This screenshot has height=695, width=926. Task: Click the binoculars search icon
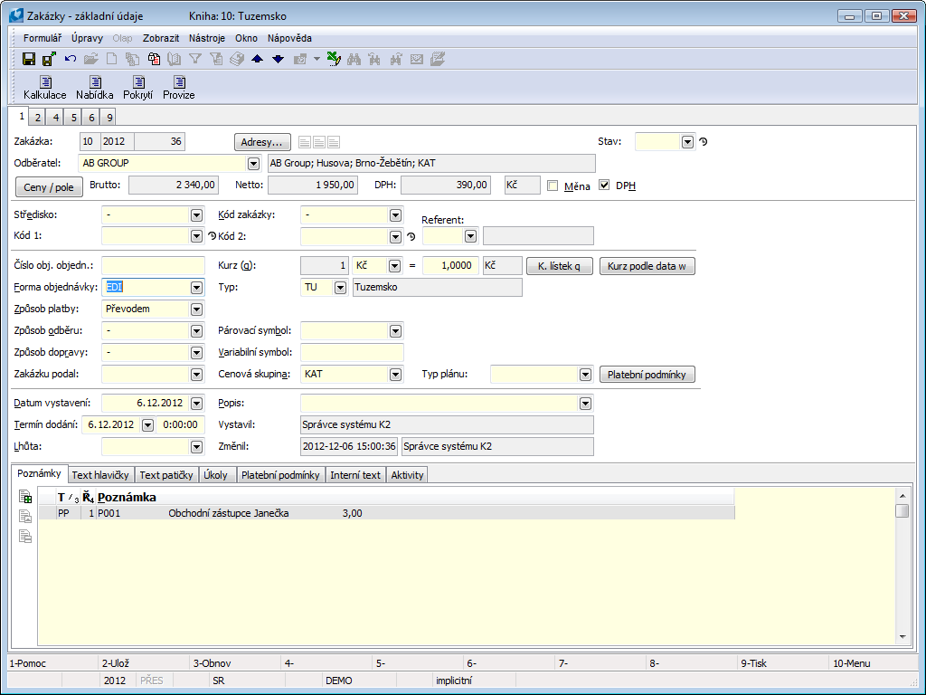[x=354, y=59]
